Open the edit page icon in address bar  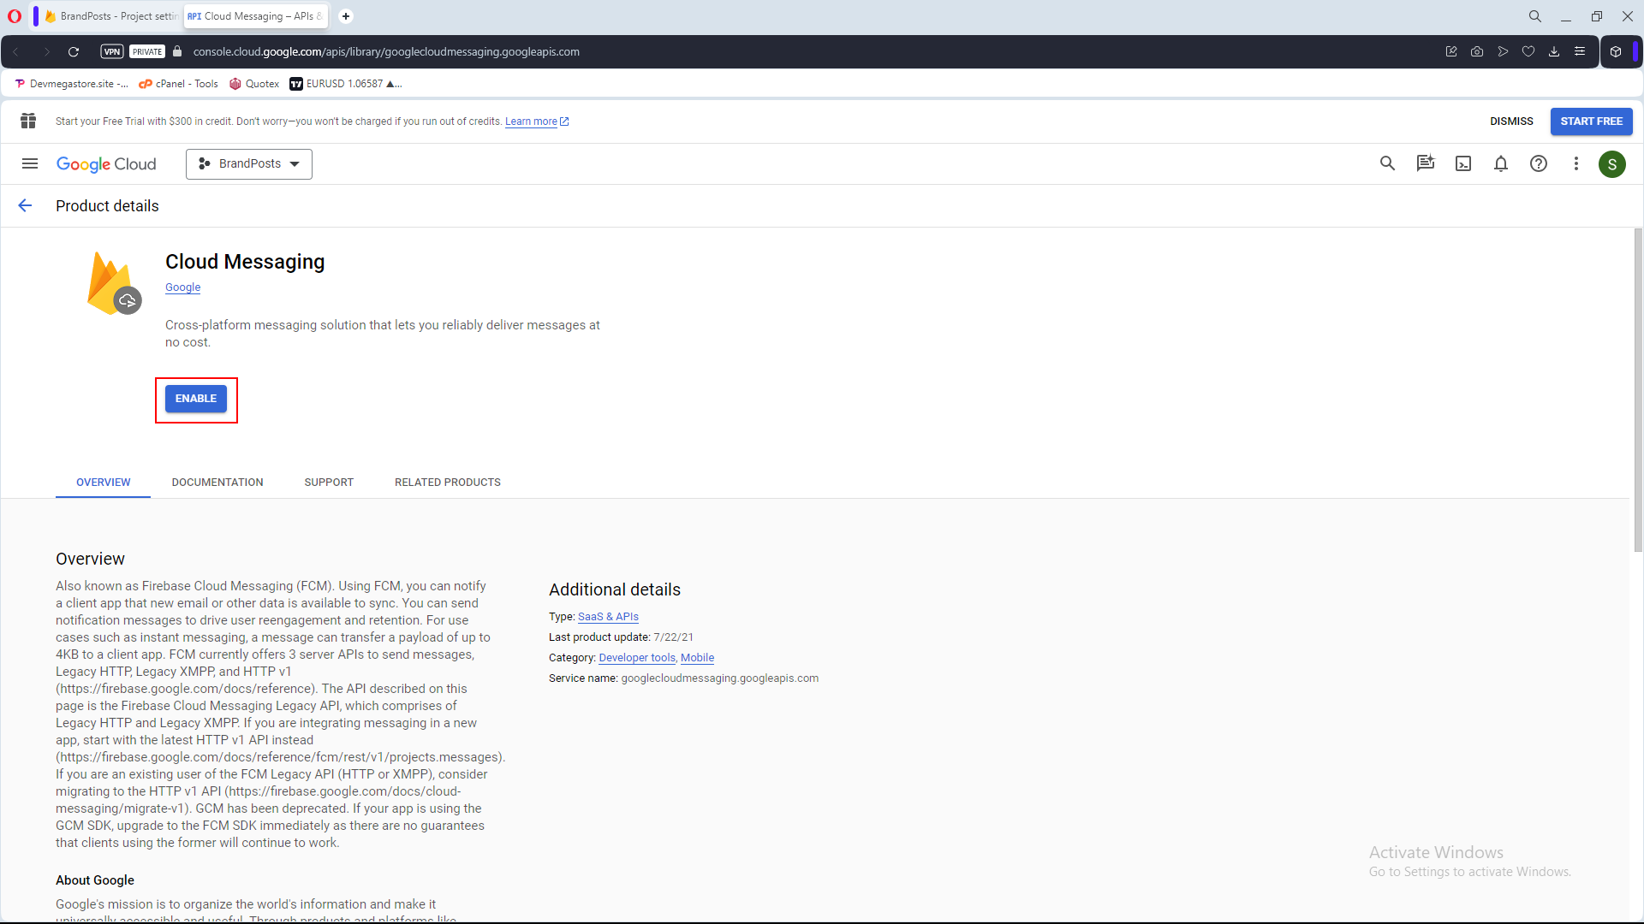tap(1451, 52)
